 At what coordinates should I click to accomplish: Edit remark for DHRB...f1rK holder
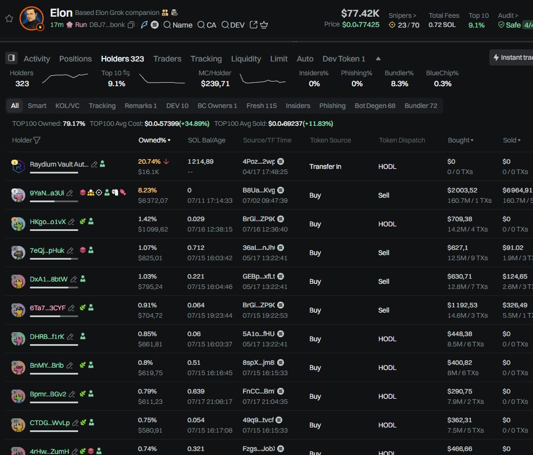click(70, 337)
